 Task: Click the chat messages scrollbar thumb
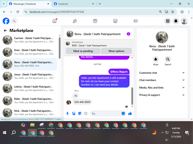132,96
